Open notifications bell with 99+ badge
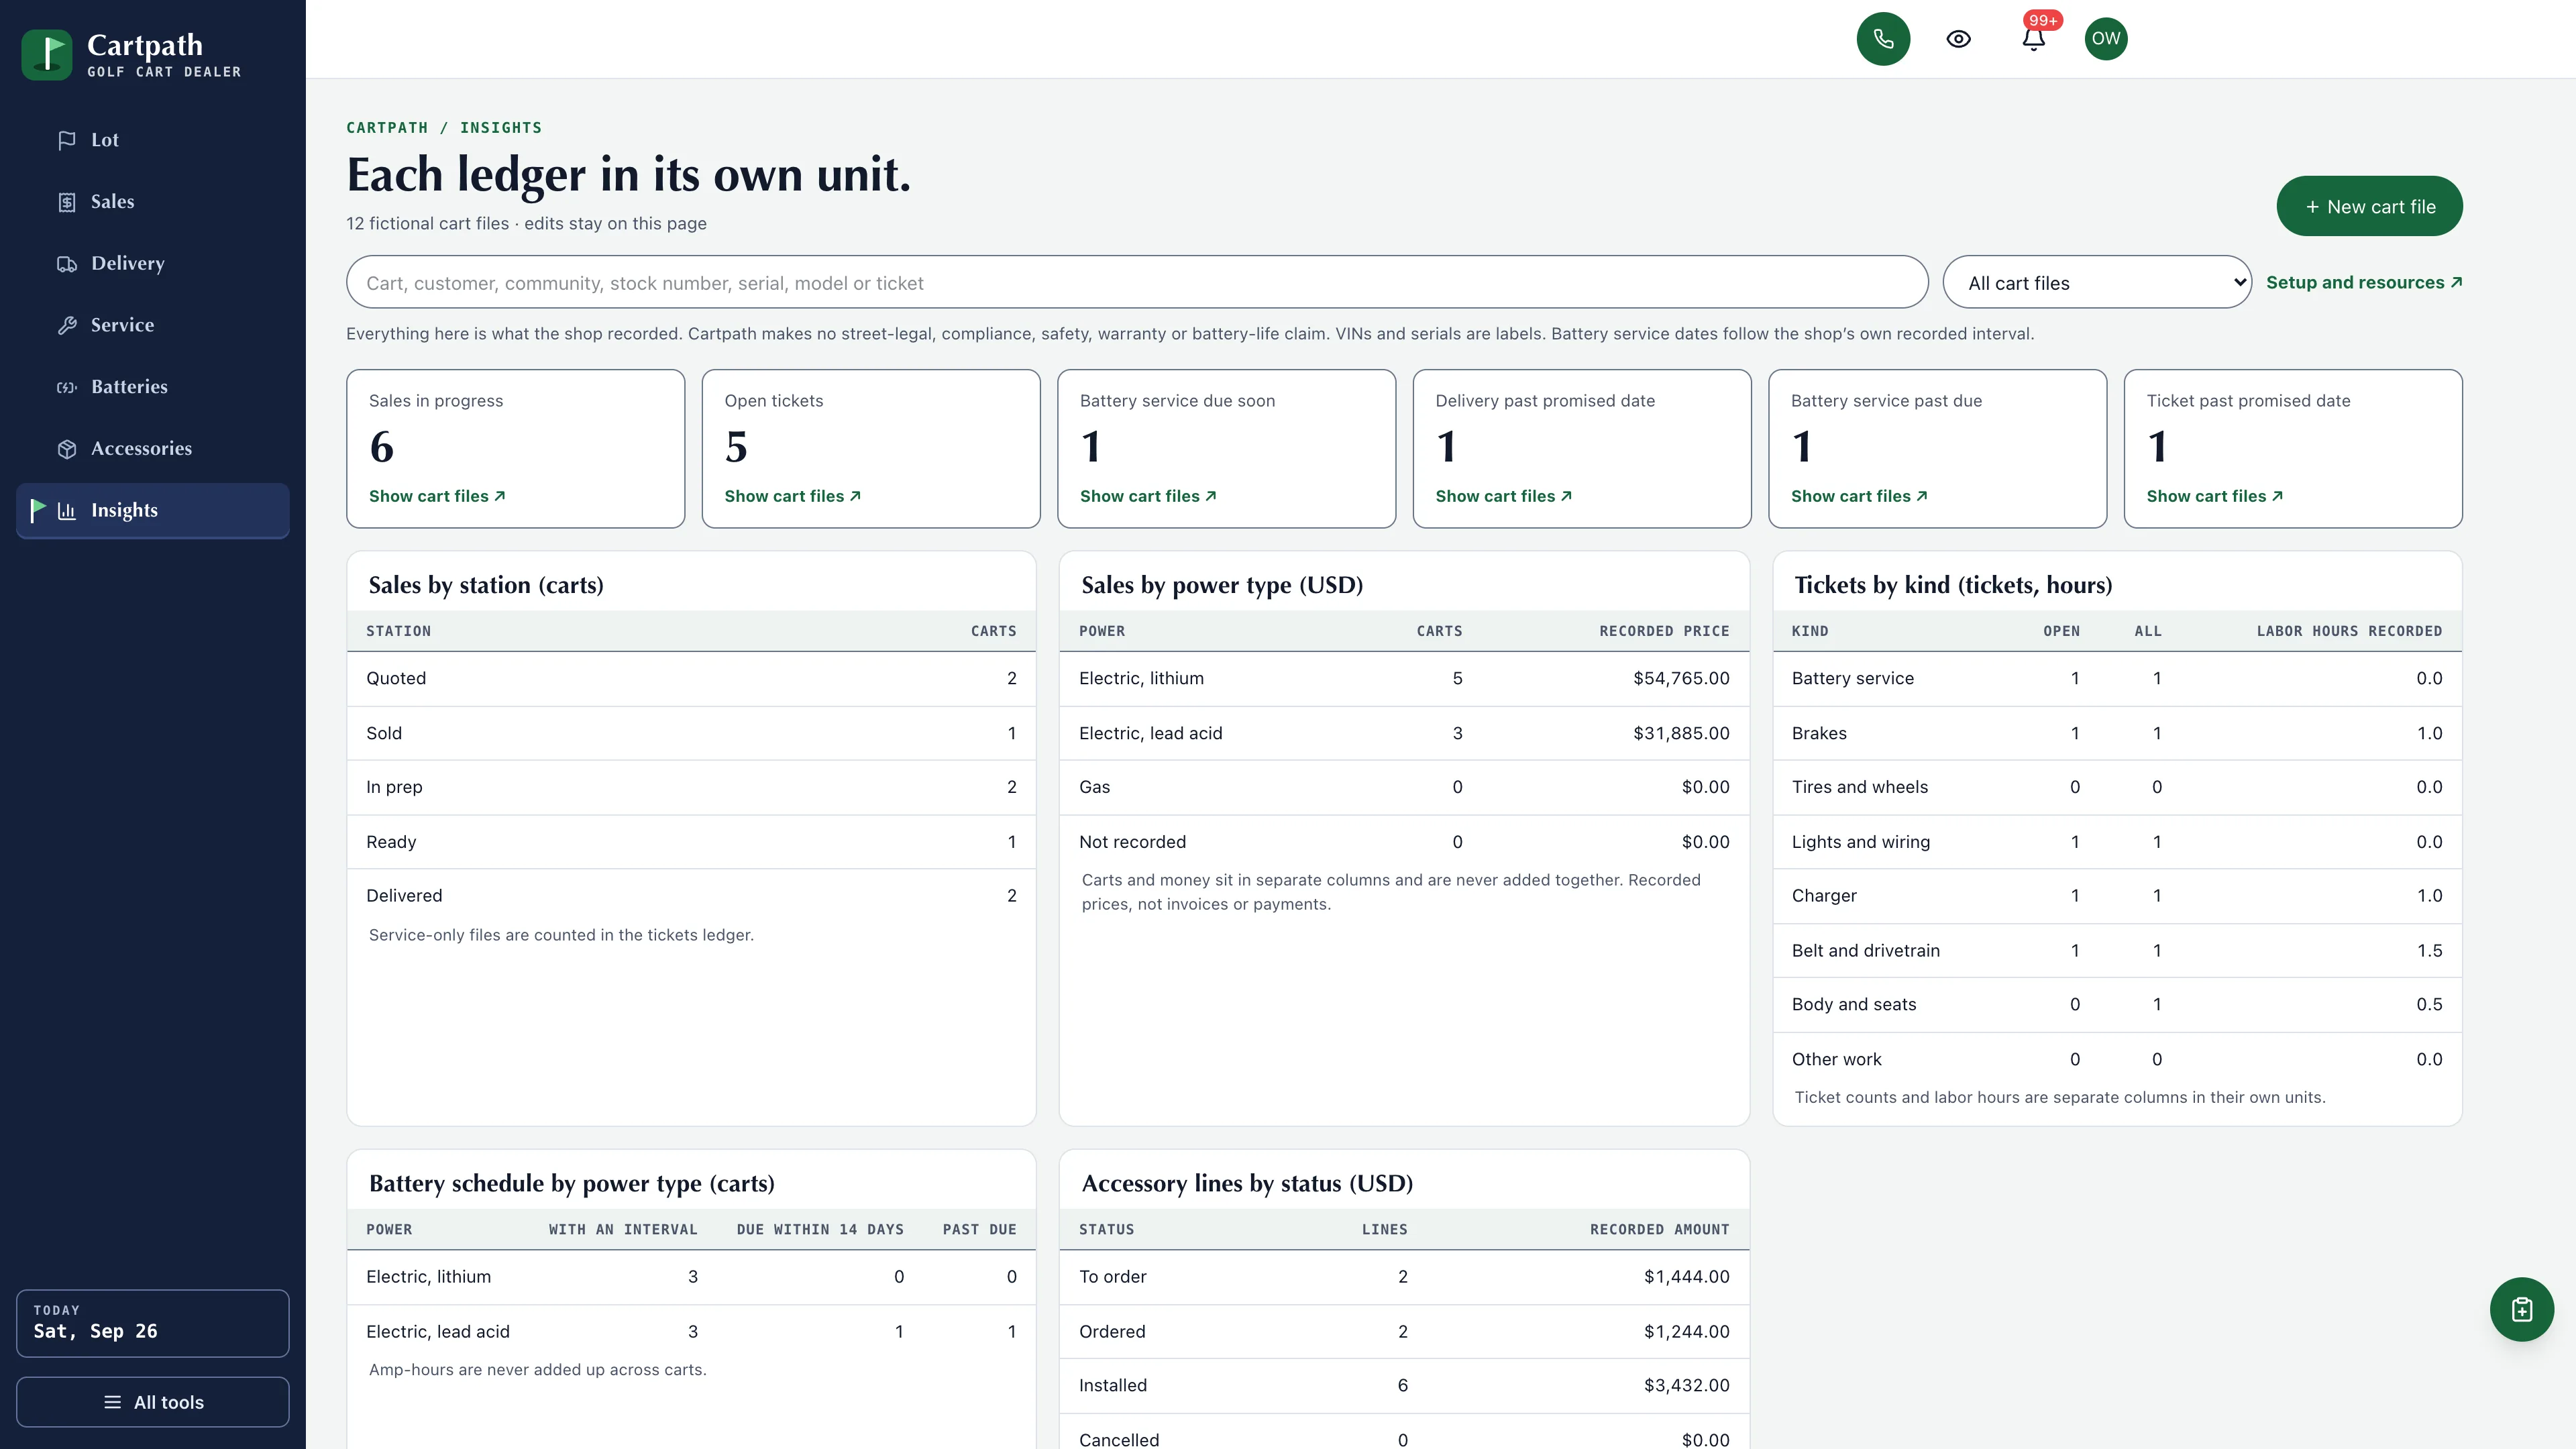Viewport: 2576px width, 1449px height. point(2033,39)
